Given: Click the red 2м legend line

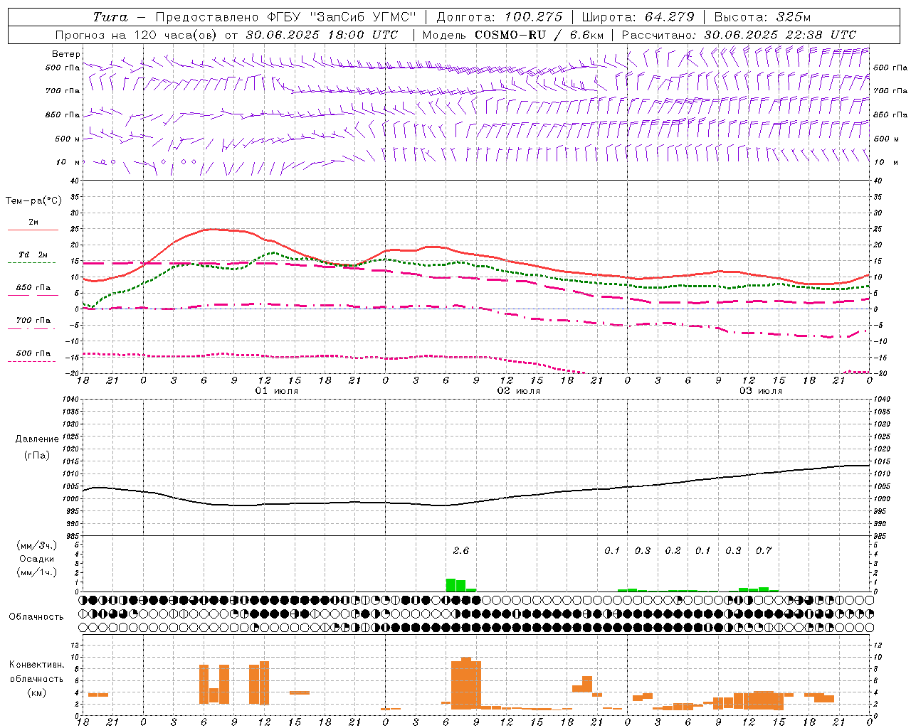Looking at the screenshot, I should [x=33, y=230].
